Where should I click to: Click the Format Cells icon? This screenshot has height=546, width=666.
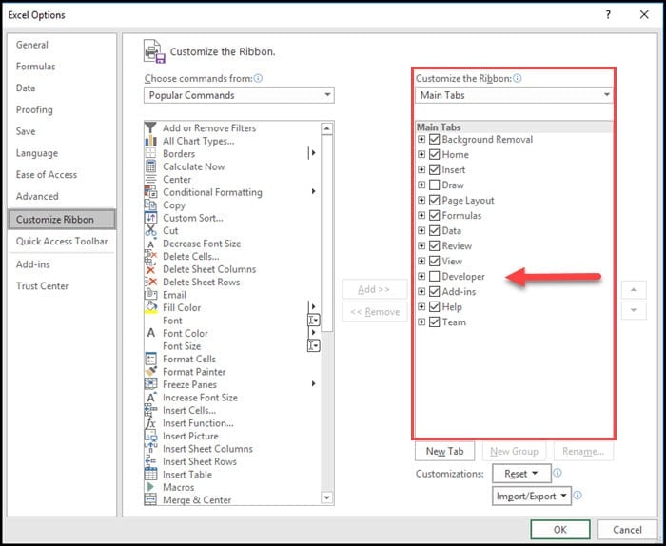(x=150, y=359)
